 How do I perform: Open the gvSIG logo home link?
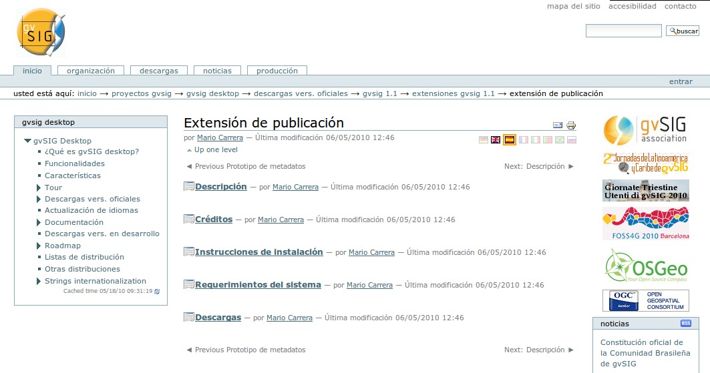(x=41, y=33)
